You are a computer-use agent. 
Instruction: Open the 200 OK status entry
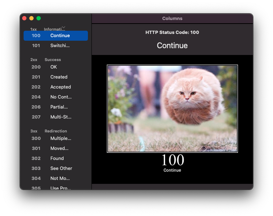[x=56, y=67]
